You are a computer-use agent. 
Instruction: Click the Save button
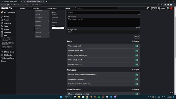(137, 37)
